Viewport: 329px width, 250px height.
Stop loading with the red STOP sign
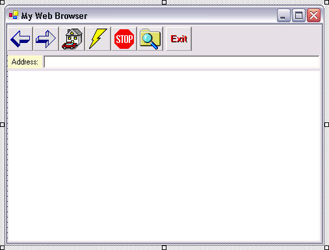[124, 39]
